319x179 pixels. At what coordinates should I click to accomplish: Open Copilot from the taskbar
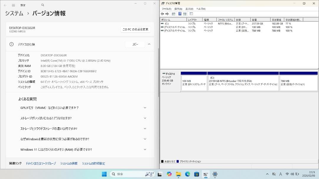(x=169, y=174)
